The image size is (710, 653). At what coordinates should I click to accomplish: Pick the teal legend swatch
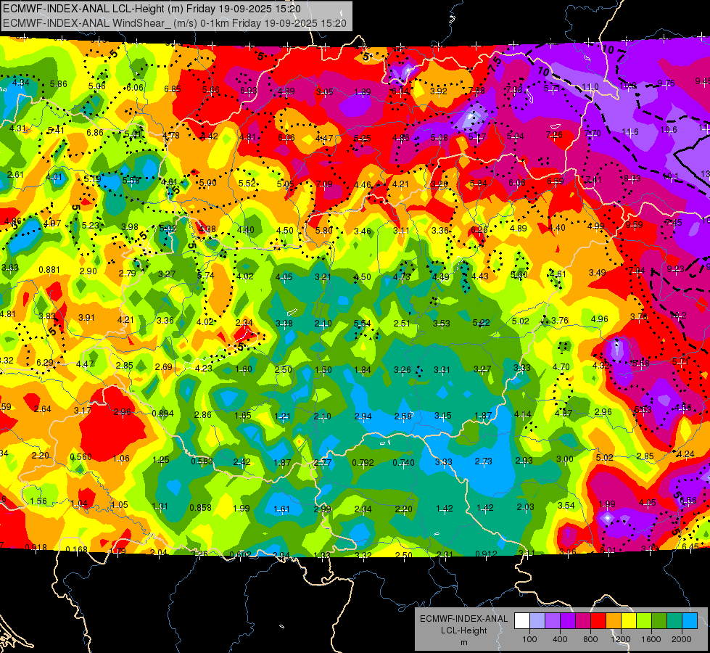tap(674, 621)
